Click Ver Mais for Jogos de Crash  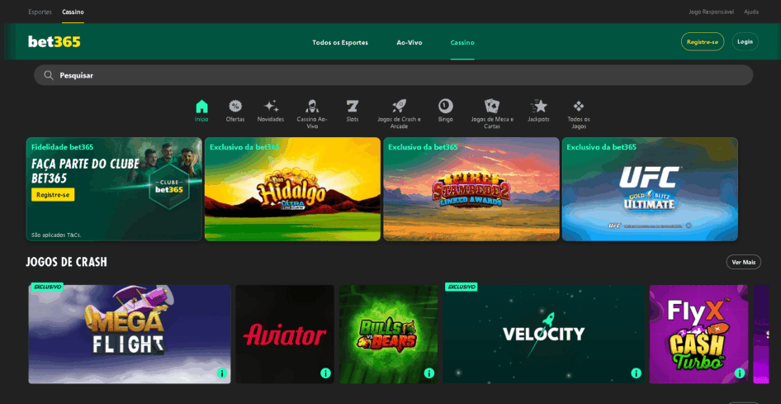click(744, 262)
